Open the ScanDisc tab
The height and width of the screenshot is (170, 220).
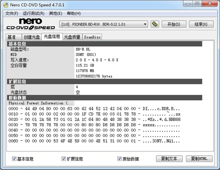click(x=92, y=37)
